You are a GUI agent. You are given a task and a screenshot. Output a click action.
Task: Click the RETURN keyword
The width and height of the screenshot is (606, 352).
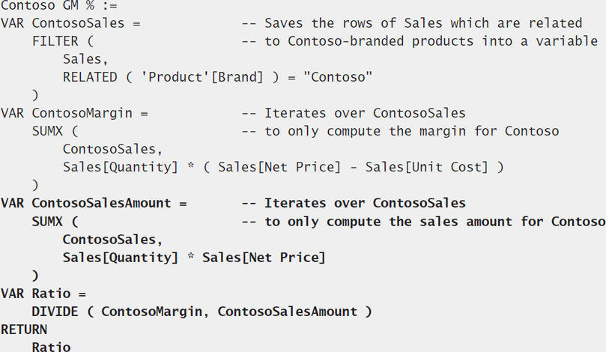pos(24,330)
